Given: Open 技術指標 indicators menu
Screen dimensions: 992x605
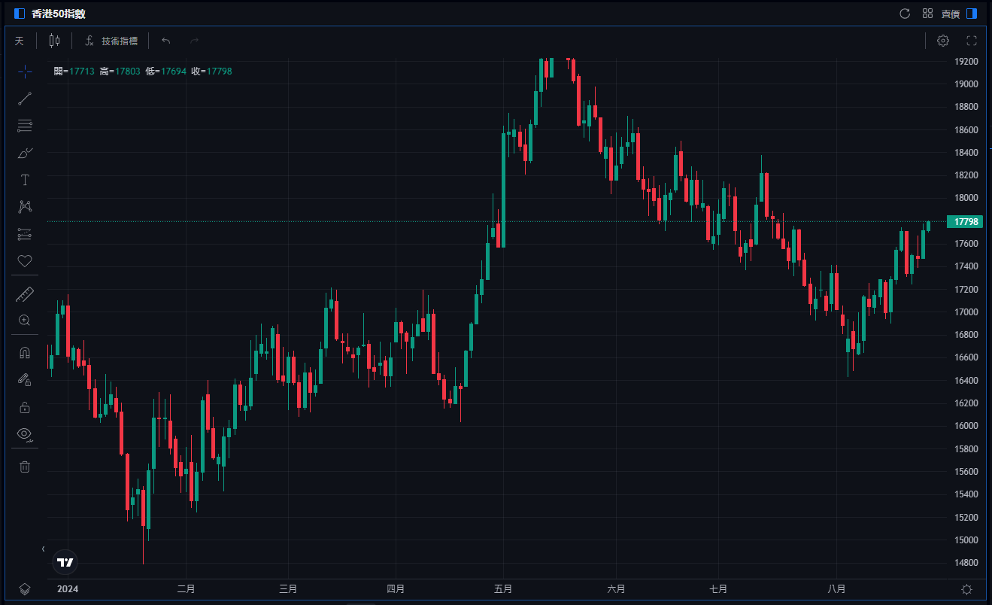Looking at the screenshot, I should (x=111, y=41).
